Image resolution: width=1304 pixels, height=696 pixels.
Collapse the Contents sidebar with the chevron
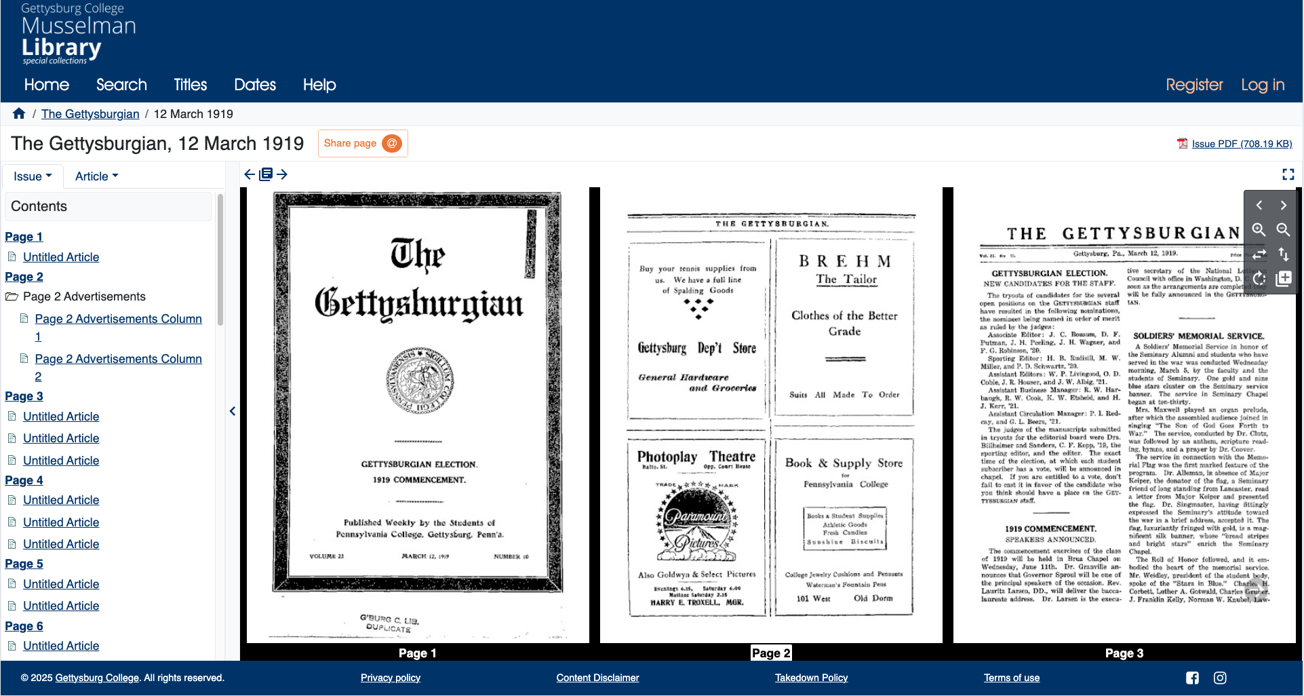tap(232, 411)
